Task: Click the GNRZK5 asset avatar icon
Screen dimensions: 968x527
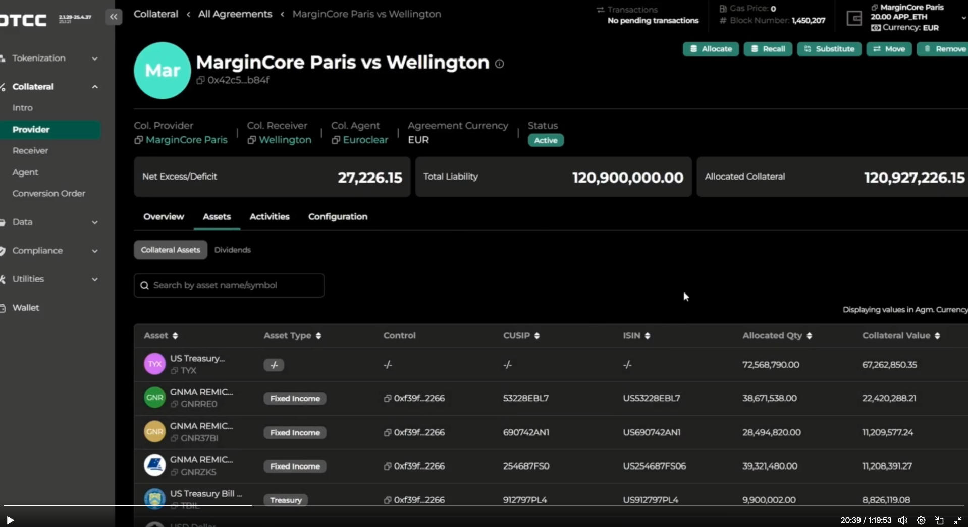Action: pos(154,465)
